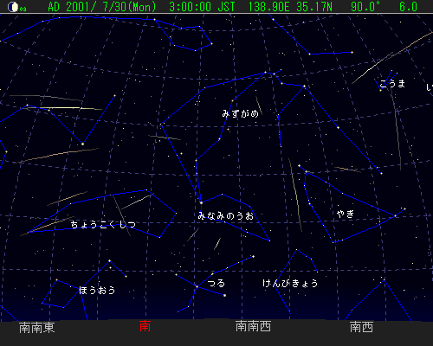Click the 6.0 limiting magnitude value
The image size is (433, 346).
pyautogui.click(x=409, y=7)
